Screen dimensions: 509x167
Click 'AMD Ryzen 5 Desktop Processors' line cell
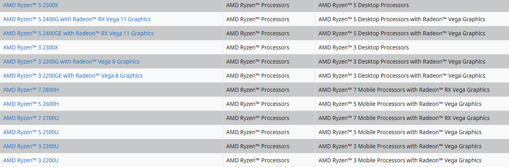click(x=363, y=5)
